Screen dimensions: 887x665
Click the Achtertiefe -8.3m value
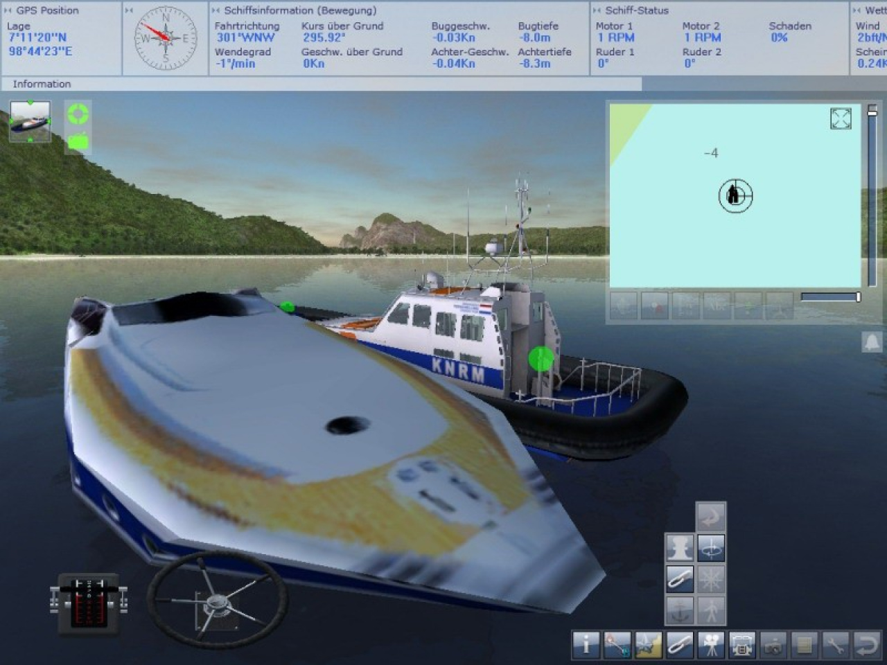click(534, 63)
